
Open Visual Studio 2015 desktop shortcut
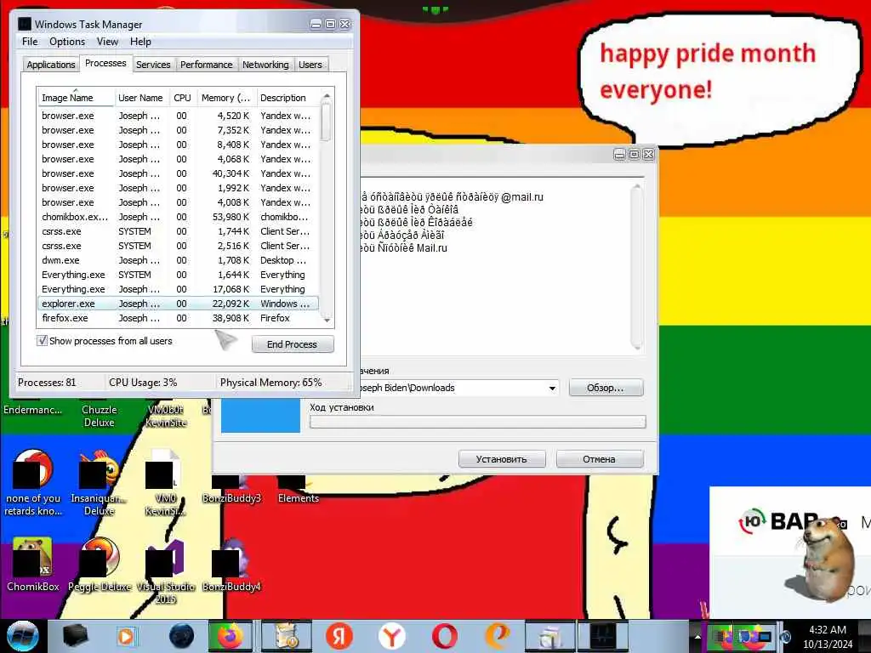coord(166,571)
